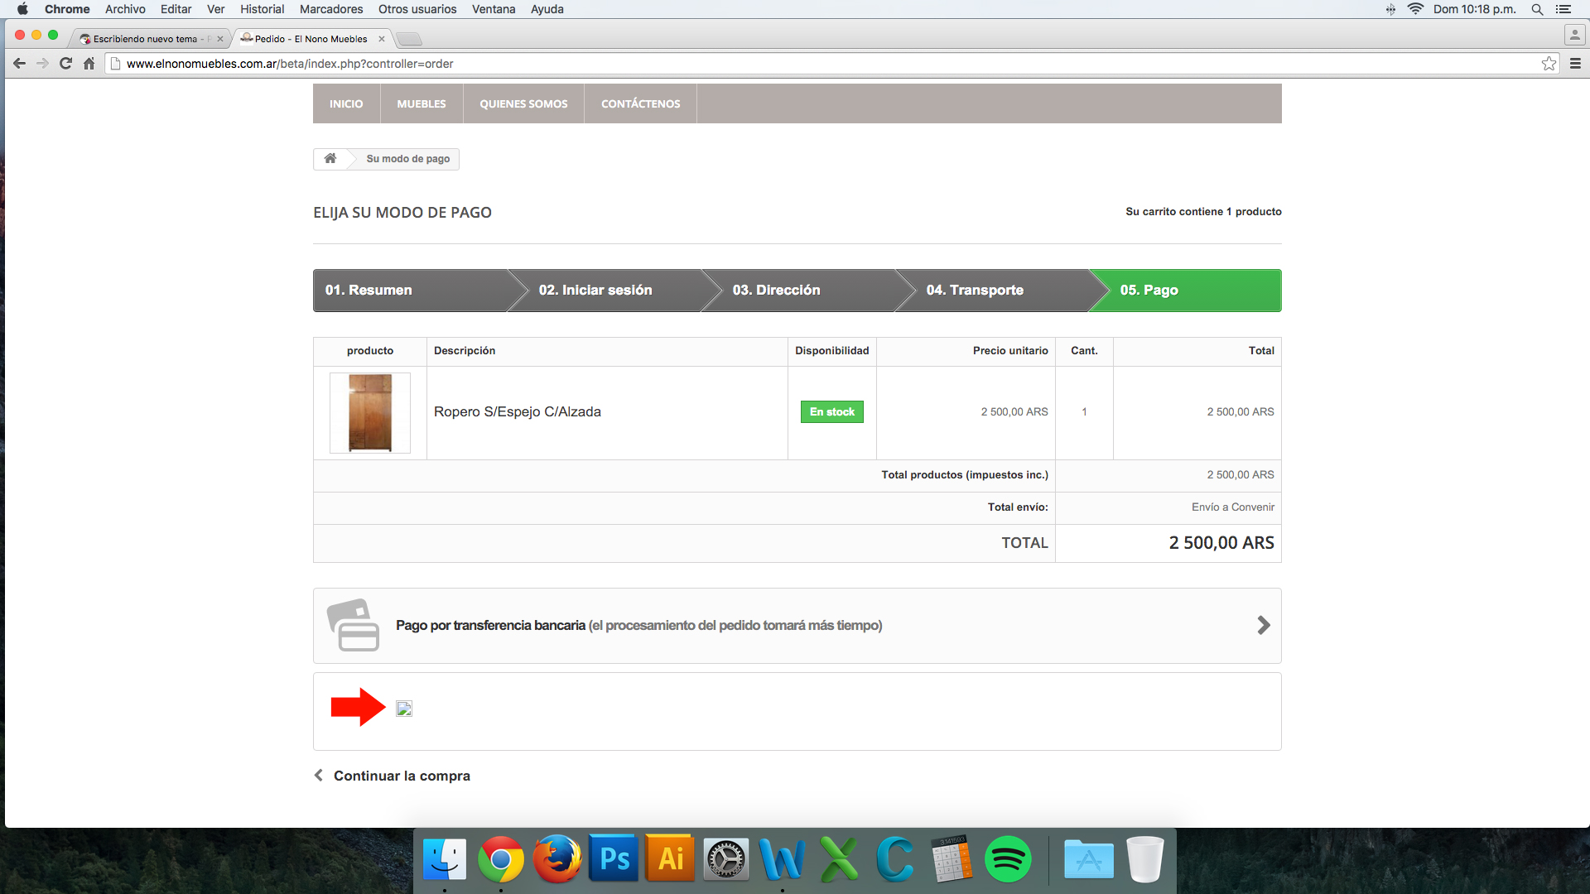Screen dimensions: 1590x894
Task: Click the home breadcrumb icon
Action: 330,158
